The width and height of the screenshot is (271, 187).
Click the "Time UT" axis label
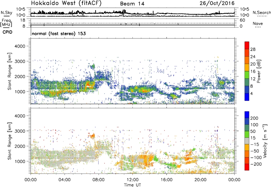[132, 185]
